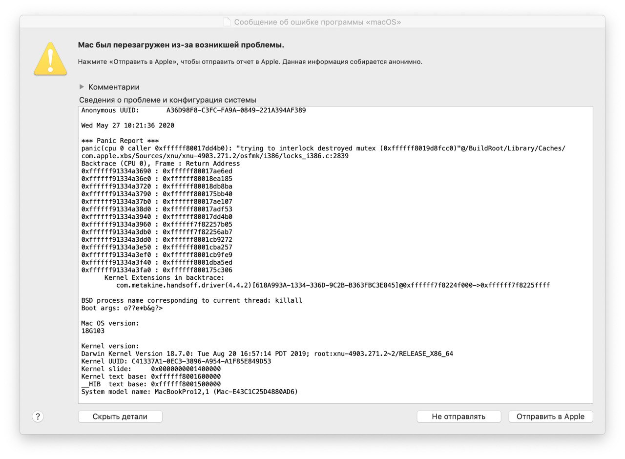Click backtrace row 0xffffff91334a3e50

[x=157, y=247]
